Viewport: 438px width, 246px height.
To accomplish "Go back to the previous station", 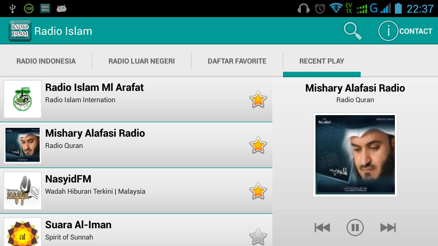I will pyautogui.click(x=322, y=228).
